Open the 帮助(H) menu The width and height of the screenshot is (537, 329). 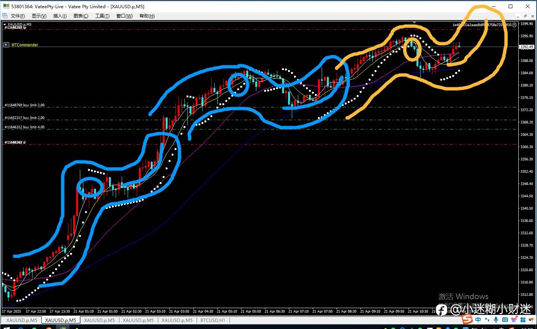[x=147, y=16]
